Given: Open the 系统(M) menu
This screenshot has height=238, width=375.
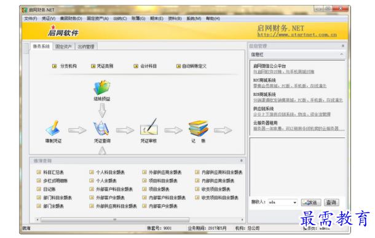Looking at the screenshot, I should (194, 18).
